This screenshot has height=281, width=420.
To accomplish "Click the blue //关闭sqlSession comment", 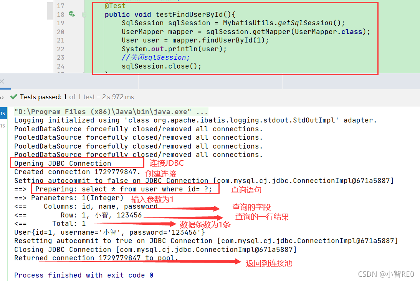I will click(x=155, y=57).
